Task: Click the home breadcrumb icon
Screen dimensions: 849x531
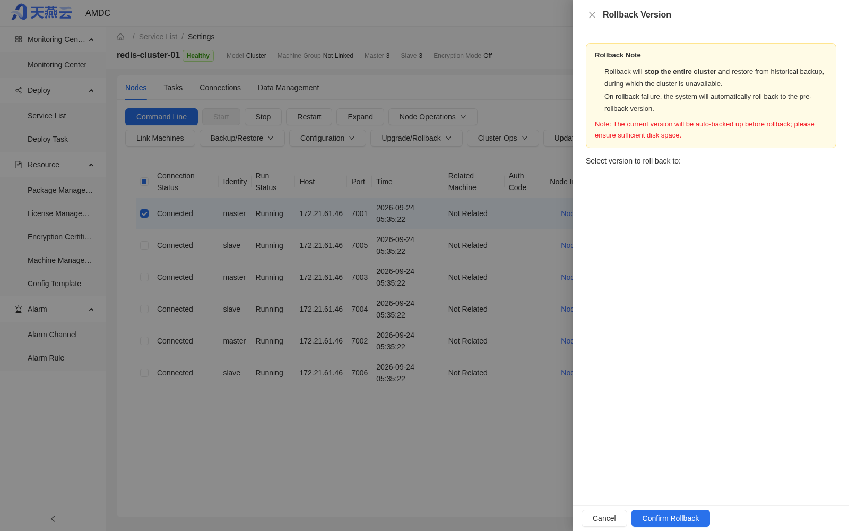Action: pyautogui.click(x=120, y=37)
